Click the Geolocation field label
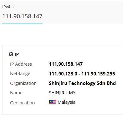Image resolution: width=123 pixels, height=116 pixels. 22,103
